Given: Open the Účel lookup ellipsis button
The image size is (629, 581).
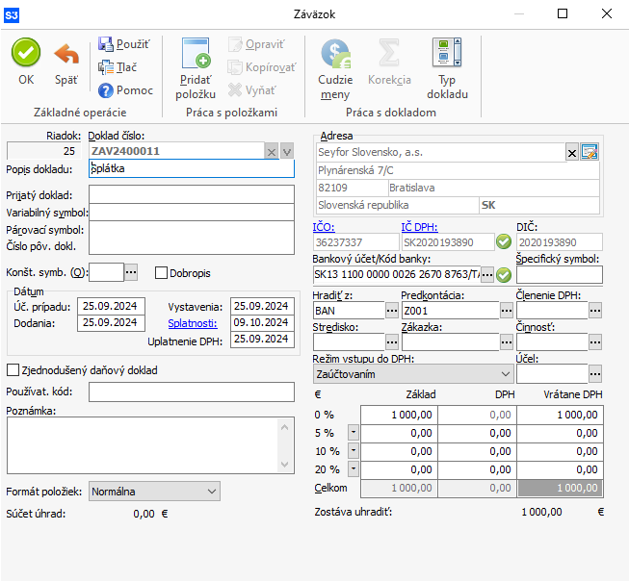Looking at the screenshot, I should [x=595, y=374].
